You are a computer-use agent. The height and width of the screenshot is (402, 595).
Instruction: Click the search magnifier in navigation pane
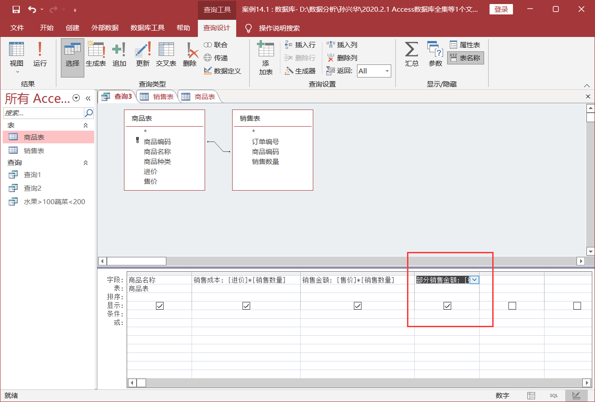tap(89, 113)
